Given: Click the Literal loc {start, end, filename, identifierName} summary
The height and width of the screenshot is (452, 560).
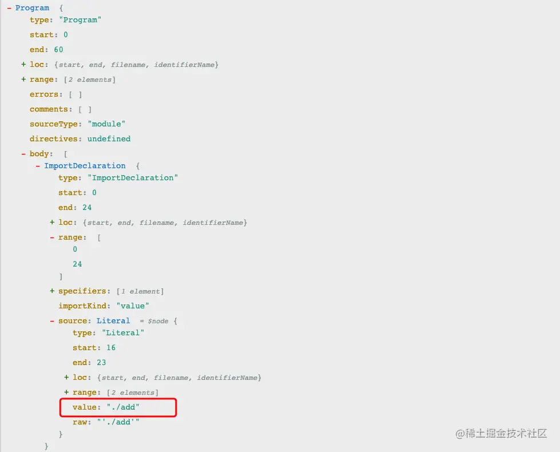Looking at the screenshot, I should pos(179,378).
